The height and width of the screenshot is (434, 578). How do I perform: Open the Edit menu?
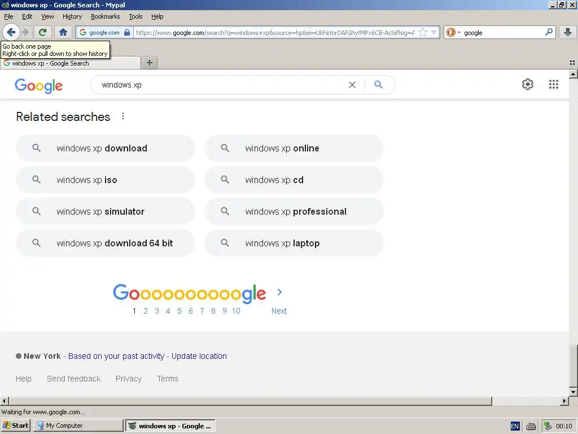(x=27, y=16)
